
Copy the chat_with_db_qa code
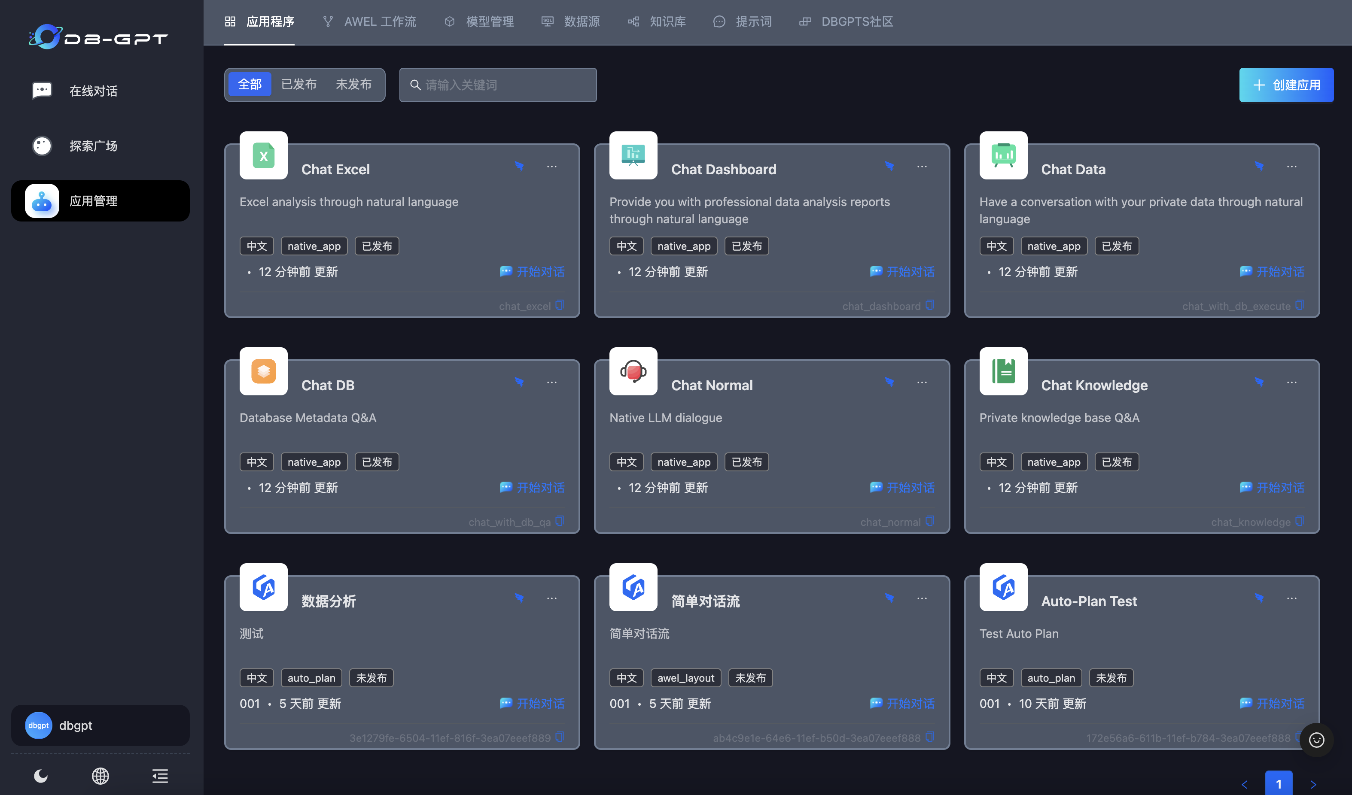(560, 521)
